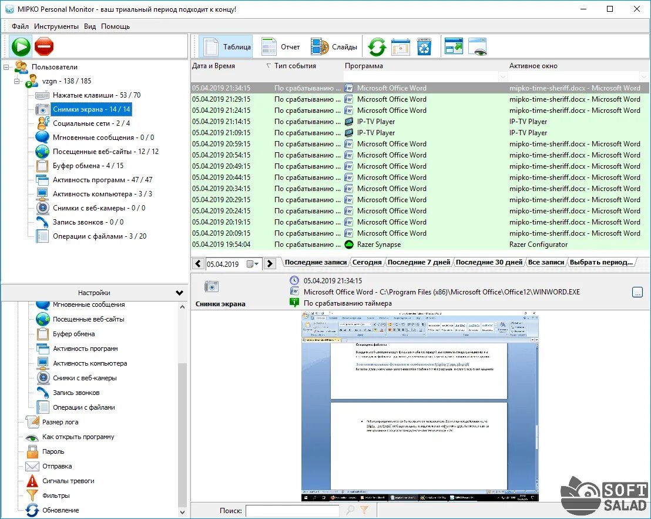Sort by Тип события column
The height and width of the screenshot is (519, 651).
[295, 66]
